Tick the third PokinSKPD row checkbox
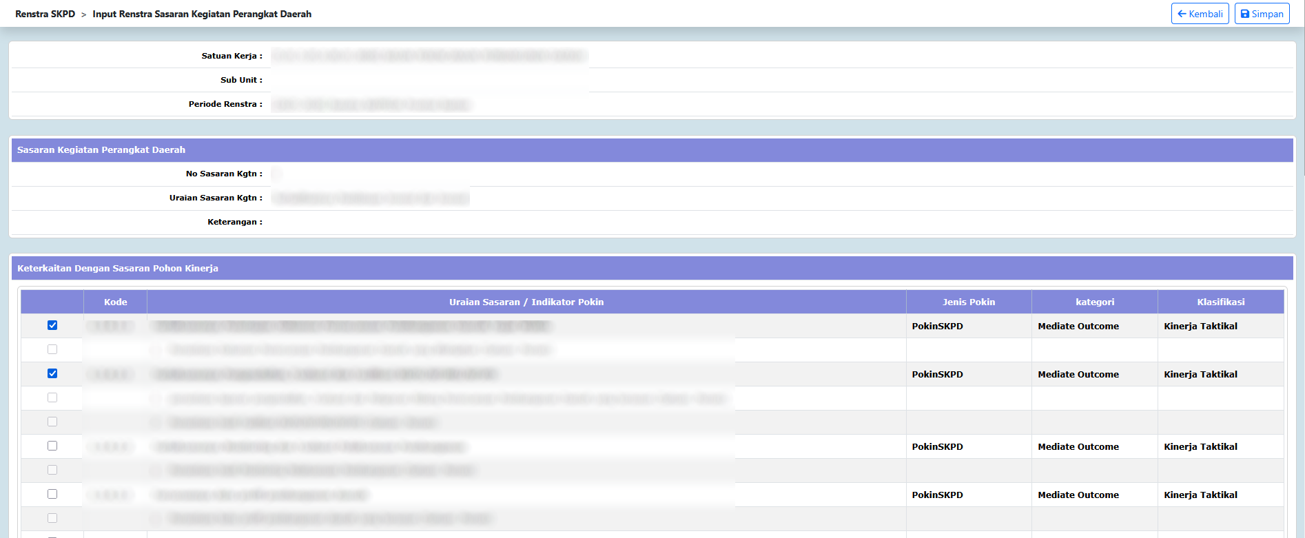1305x538 pixels. point(52,446)
